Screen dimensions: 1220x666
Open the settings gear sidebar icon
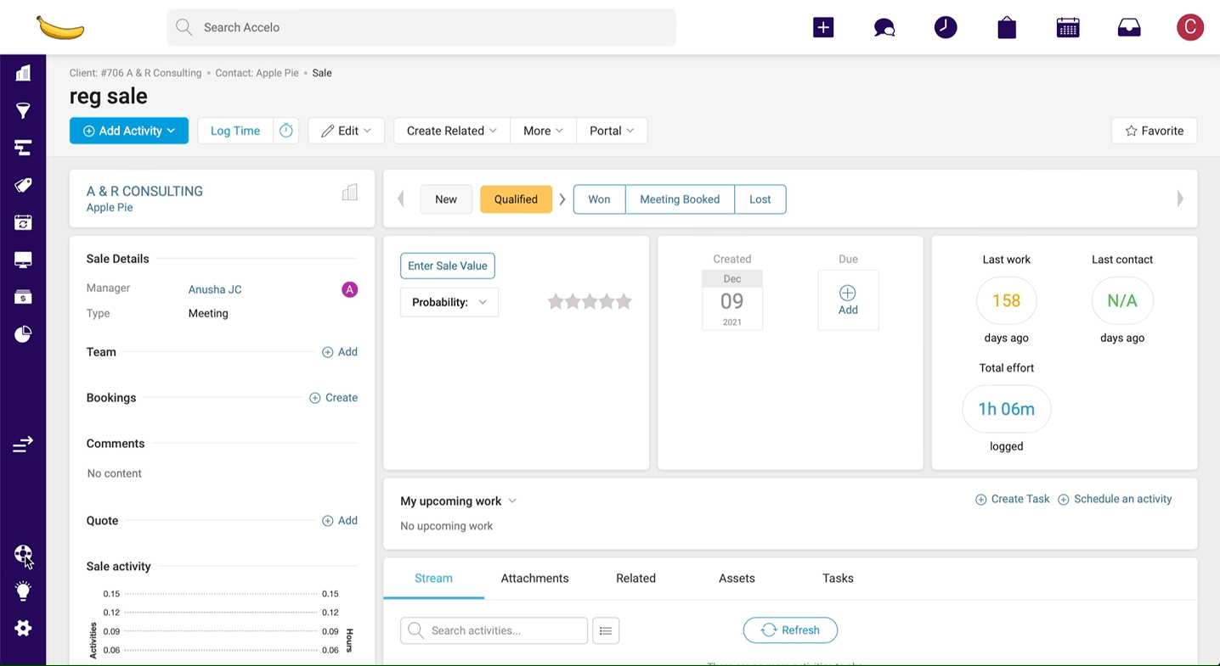[x=23, y=628]
